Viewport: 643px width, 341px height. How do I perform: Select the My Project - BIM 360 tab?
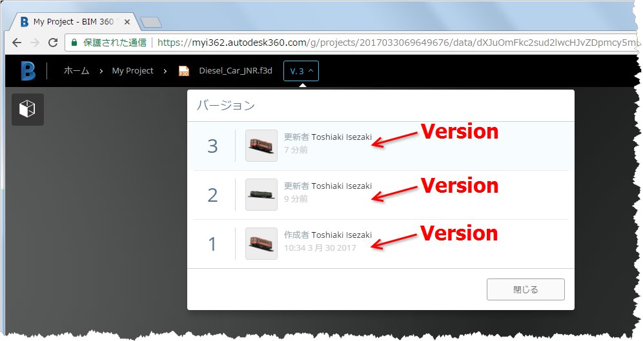click(74, 22)
